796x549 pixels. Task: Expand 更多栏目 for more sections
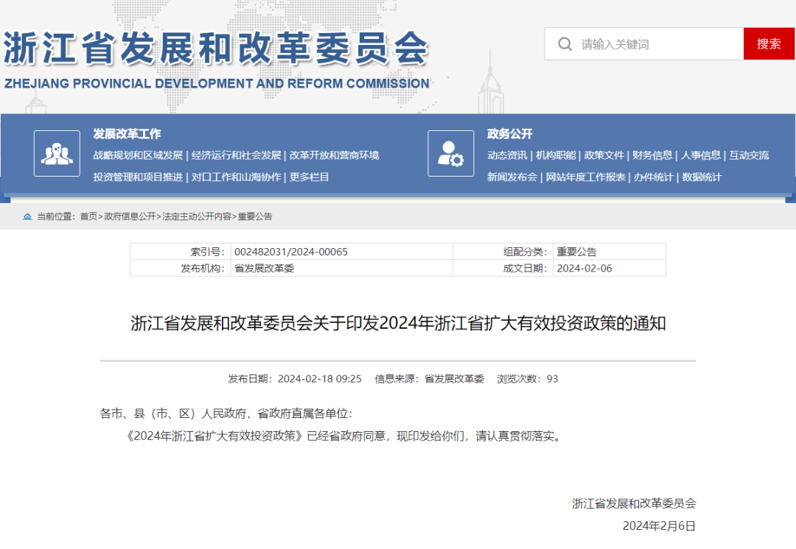[310, 177]
